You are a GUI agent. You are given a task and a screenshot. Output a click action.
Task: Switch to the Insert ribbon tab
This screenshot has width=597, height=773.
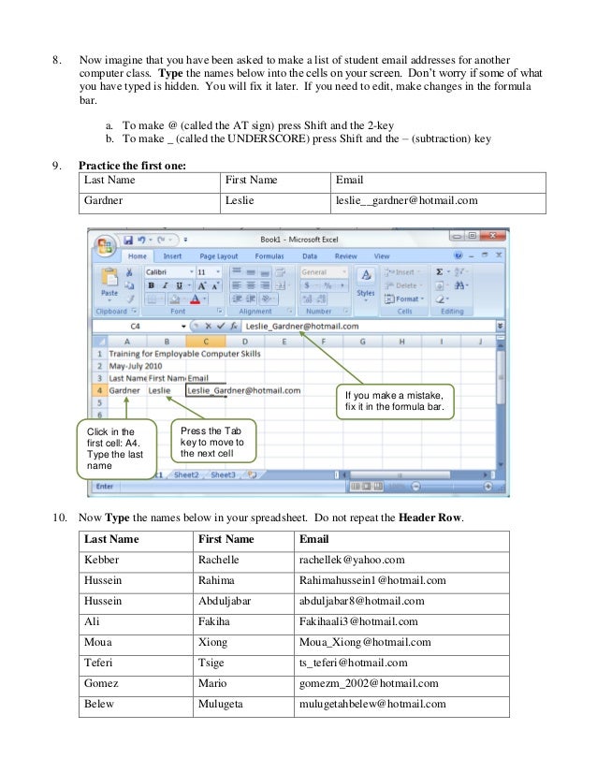click(x=172, y=256)
